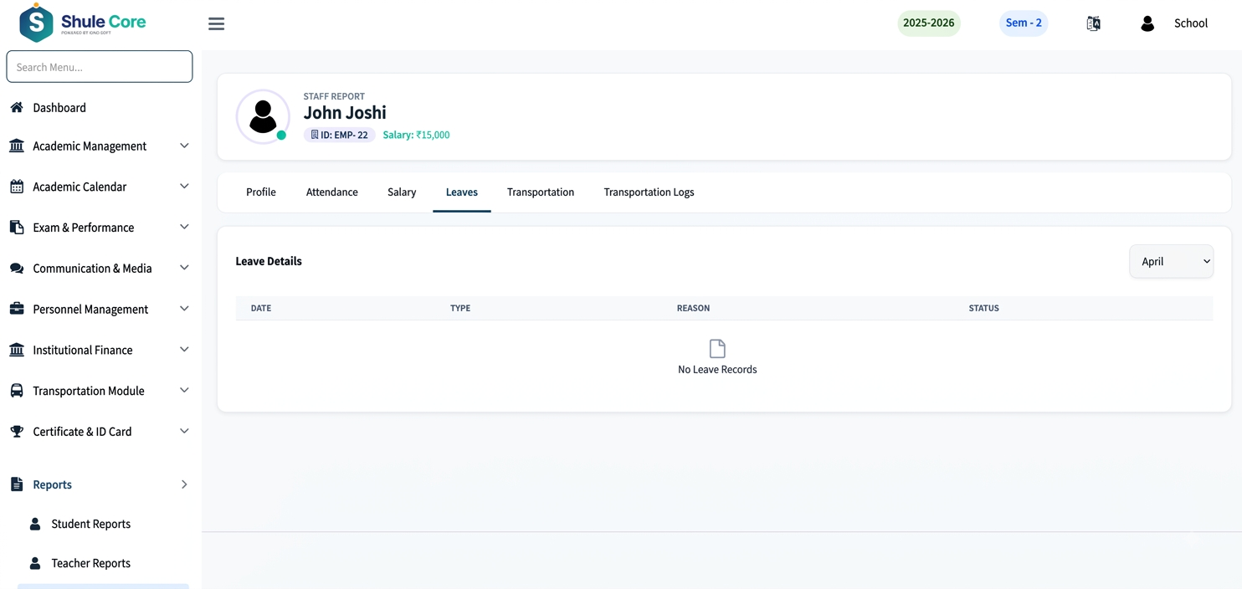Screen dimensions: 1242x589
Task: Expand Personnel Management chevron
Action: (184, 309)
